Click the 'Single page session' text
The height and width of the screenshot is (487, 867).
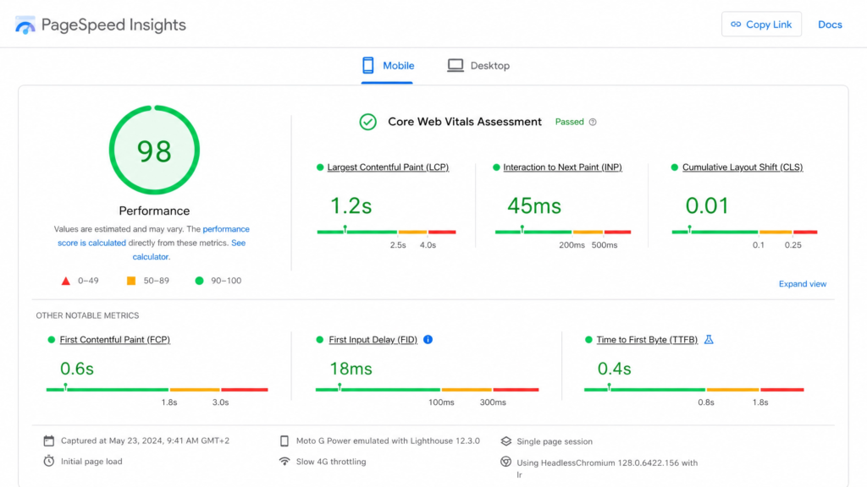[x=554, y=441]
